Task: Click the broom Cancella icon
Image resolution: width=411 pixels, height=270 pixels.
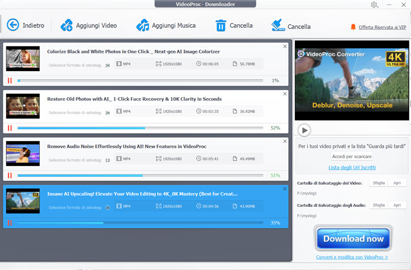Action: (278, 25)
